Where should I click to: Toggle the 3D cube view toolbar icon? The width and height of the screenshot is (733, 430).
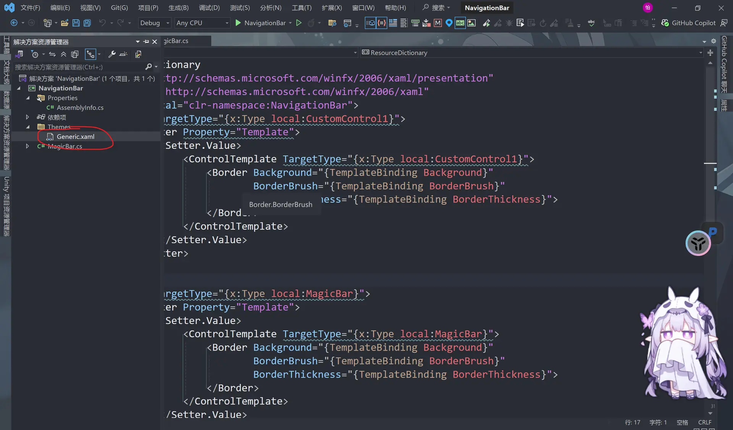[370, 23]
